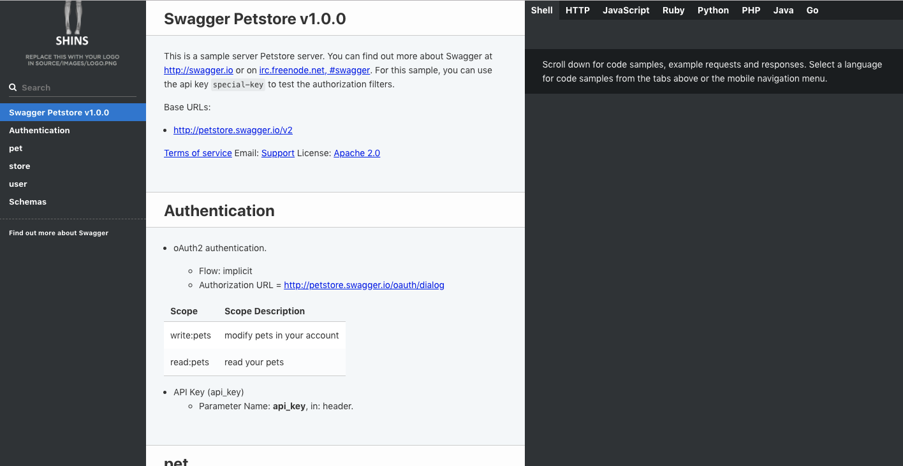
Task: Click the Swagger Petstore v1.0.0 page heading
Action: point(255,18)
